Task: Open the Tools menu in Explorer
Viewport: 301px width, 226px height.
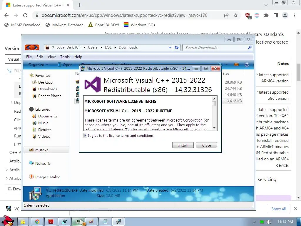Action: pos(65,57)
